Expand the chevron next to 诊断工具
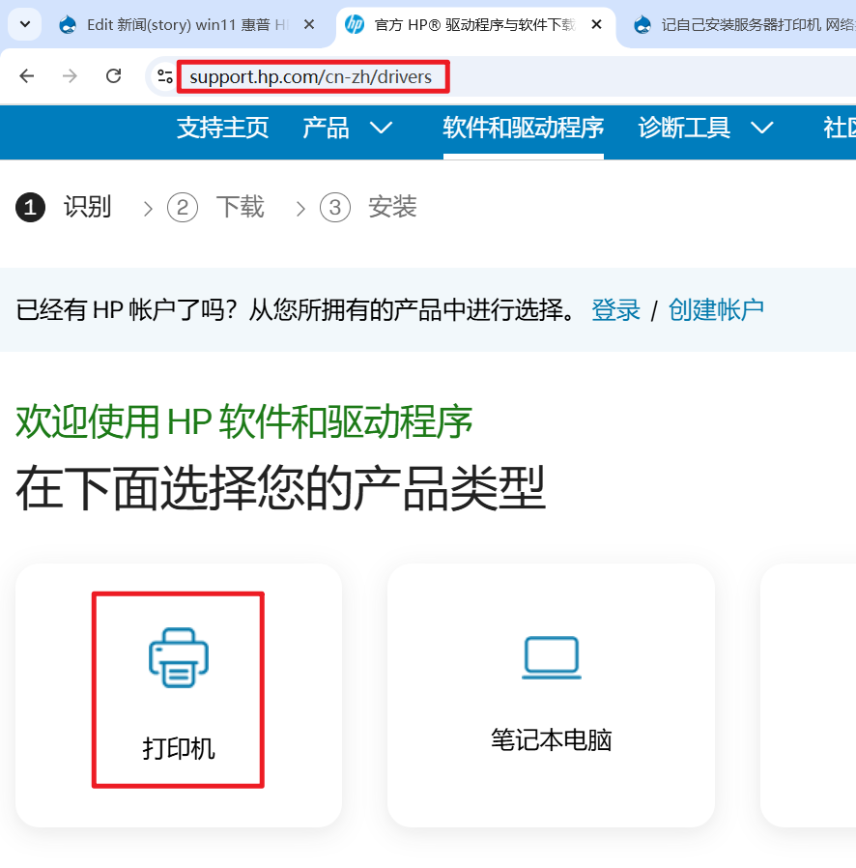The image size is (856, 868). [762, 129]
